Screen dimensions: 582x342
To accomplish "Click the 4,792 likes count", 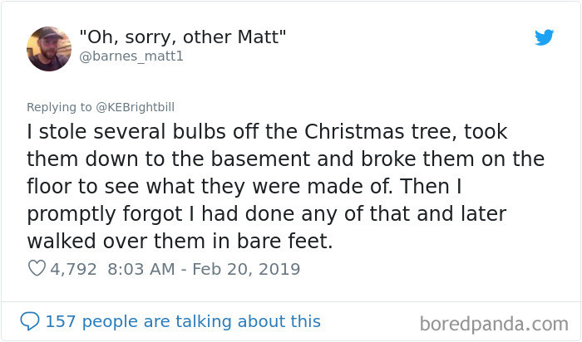I will point(73,269).
